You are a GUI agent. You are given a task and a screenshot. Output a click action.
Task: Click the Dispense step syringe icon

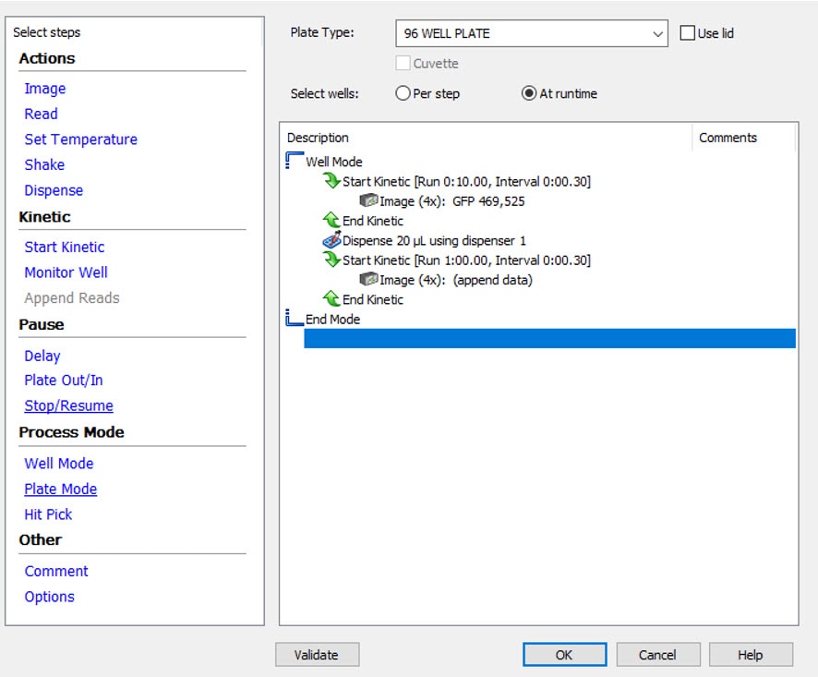click(331, 240)
